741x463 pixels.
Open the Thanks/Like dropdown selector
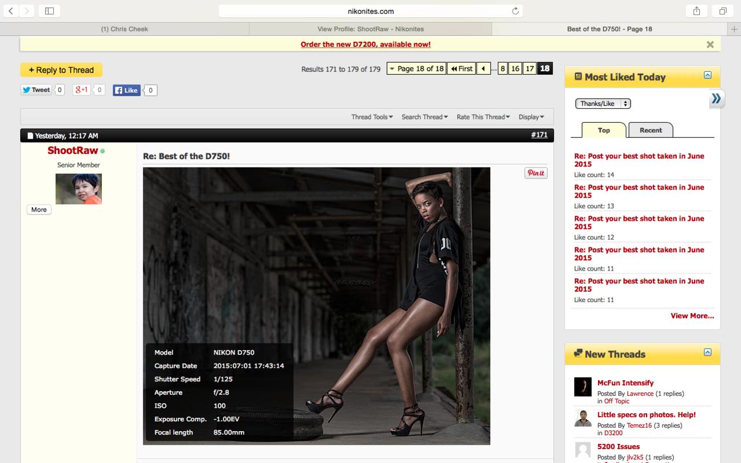click(603, 104)
